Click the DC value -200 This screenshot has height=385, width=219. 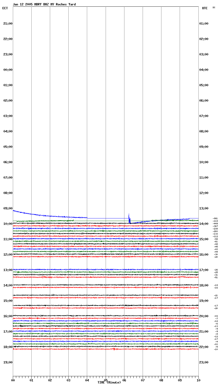pyautogui.click(x=215, y=231)
